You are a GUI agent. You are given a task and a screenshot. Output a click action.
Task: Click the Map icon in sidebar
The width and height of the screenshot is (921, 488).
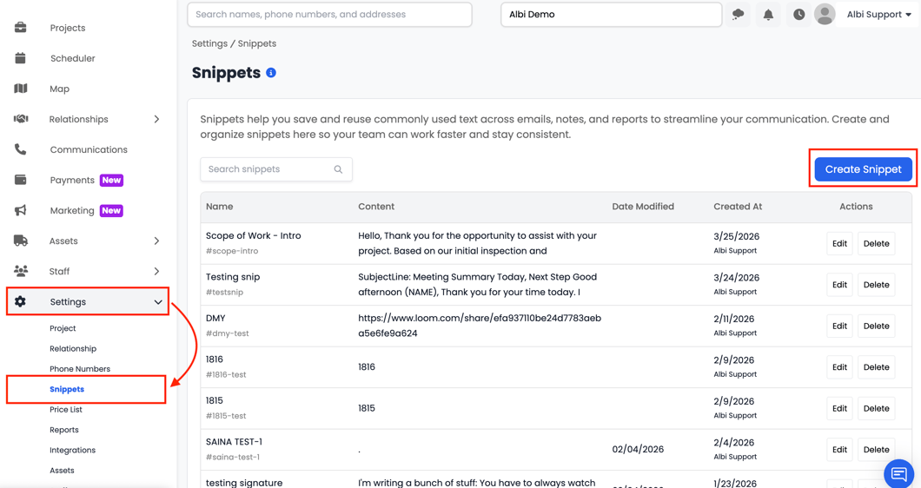[x=21, y=89]
